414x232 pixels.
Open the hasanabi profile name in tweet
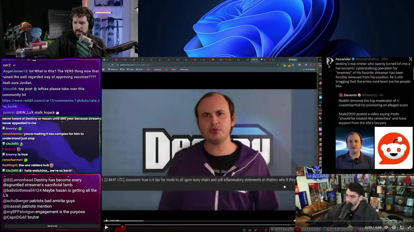point(343,59)
